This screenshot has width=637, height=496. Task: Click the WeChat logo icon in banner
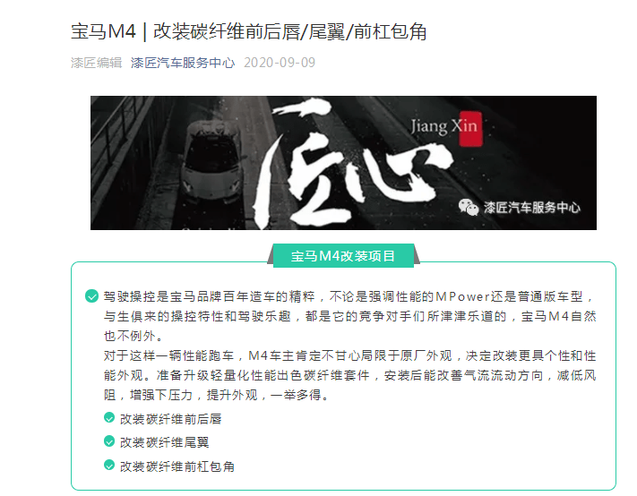468,207
